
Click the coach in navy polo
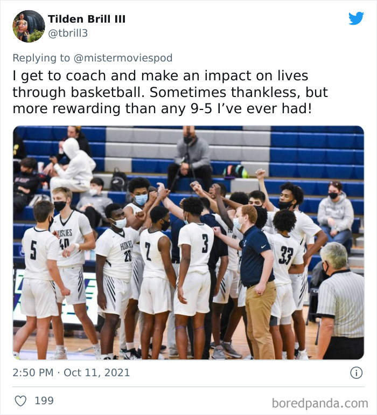[x=256, y=281]
